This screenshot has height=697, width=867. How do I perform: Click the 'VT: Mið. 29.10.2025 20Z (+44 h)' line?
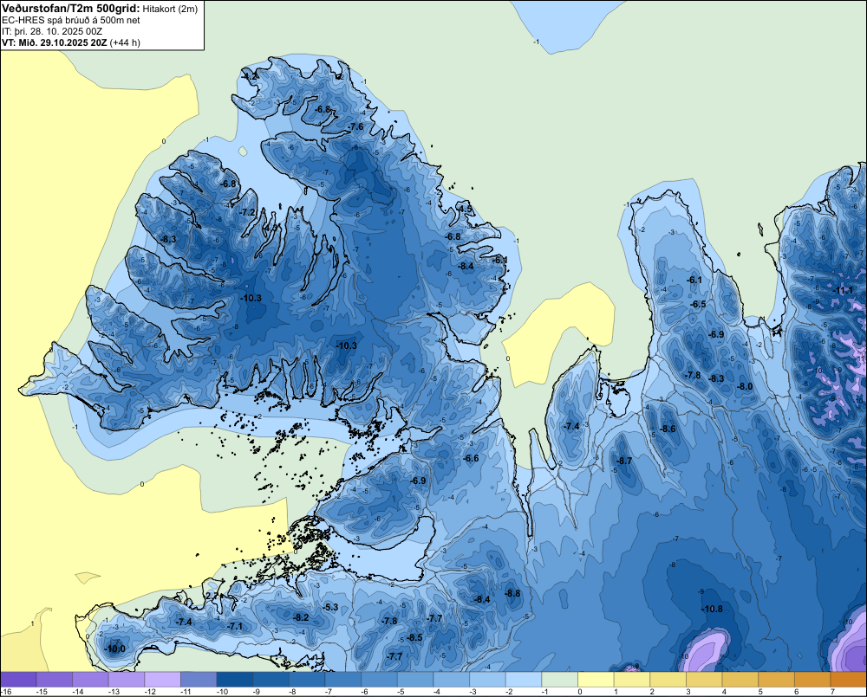coord(71,42)
